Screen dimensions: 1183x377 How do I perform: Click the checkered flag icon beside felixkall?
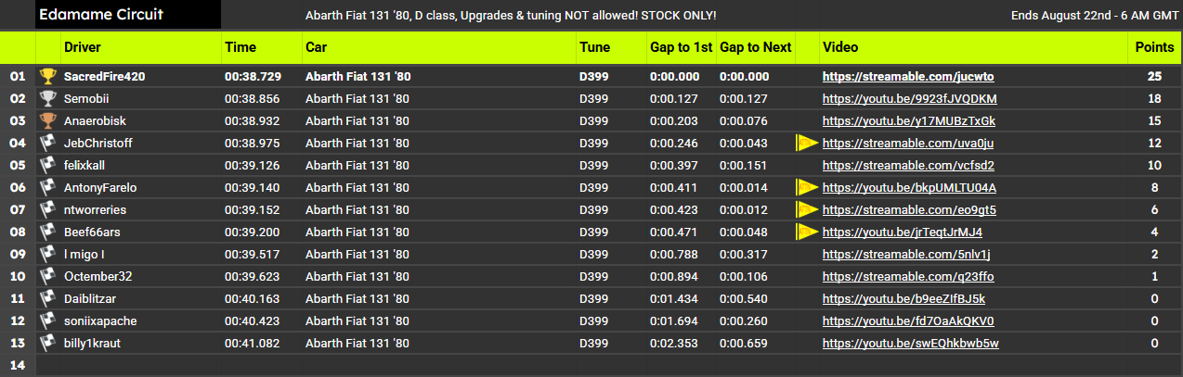47,165
